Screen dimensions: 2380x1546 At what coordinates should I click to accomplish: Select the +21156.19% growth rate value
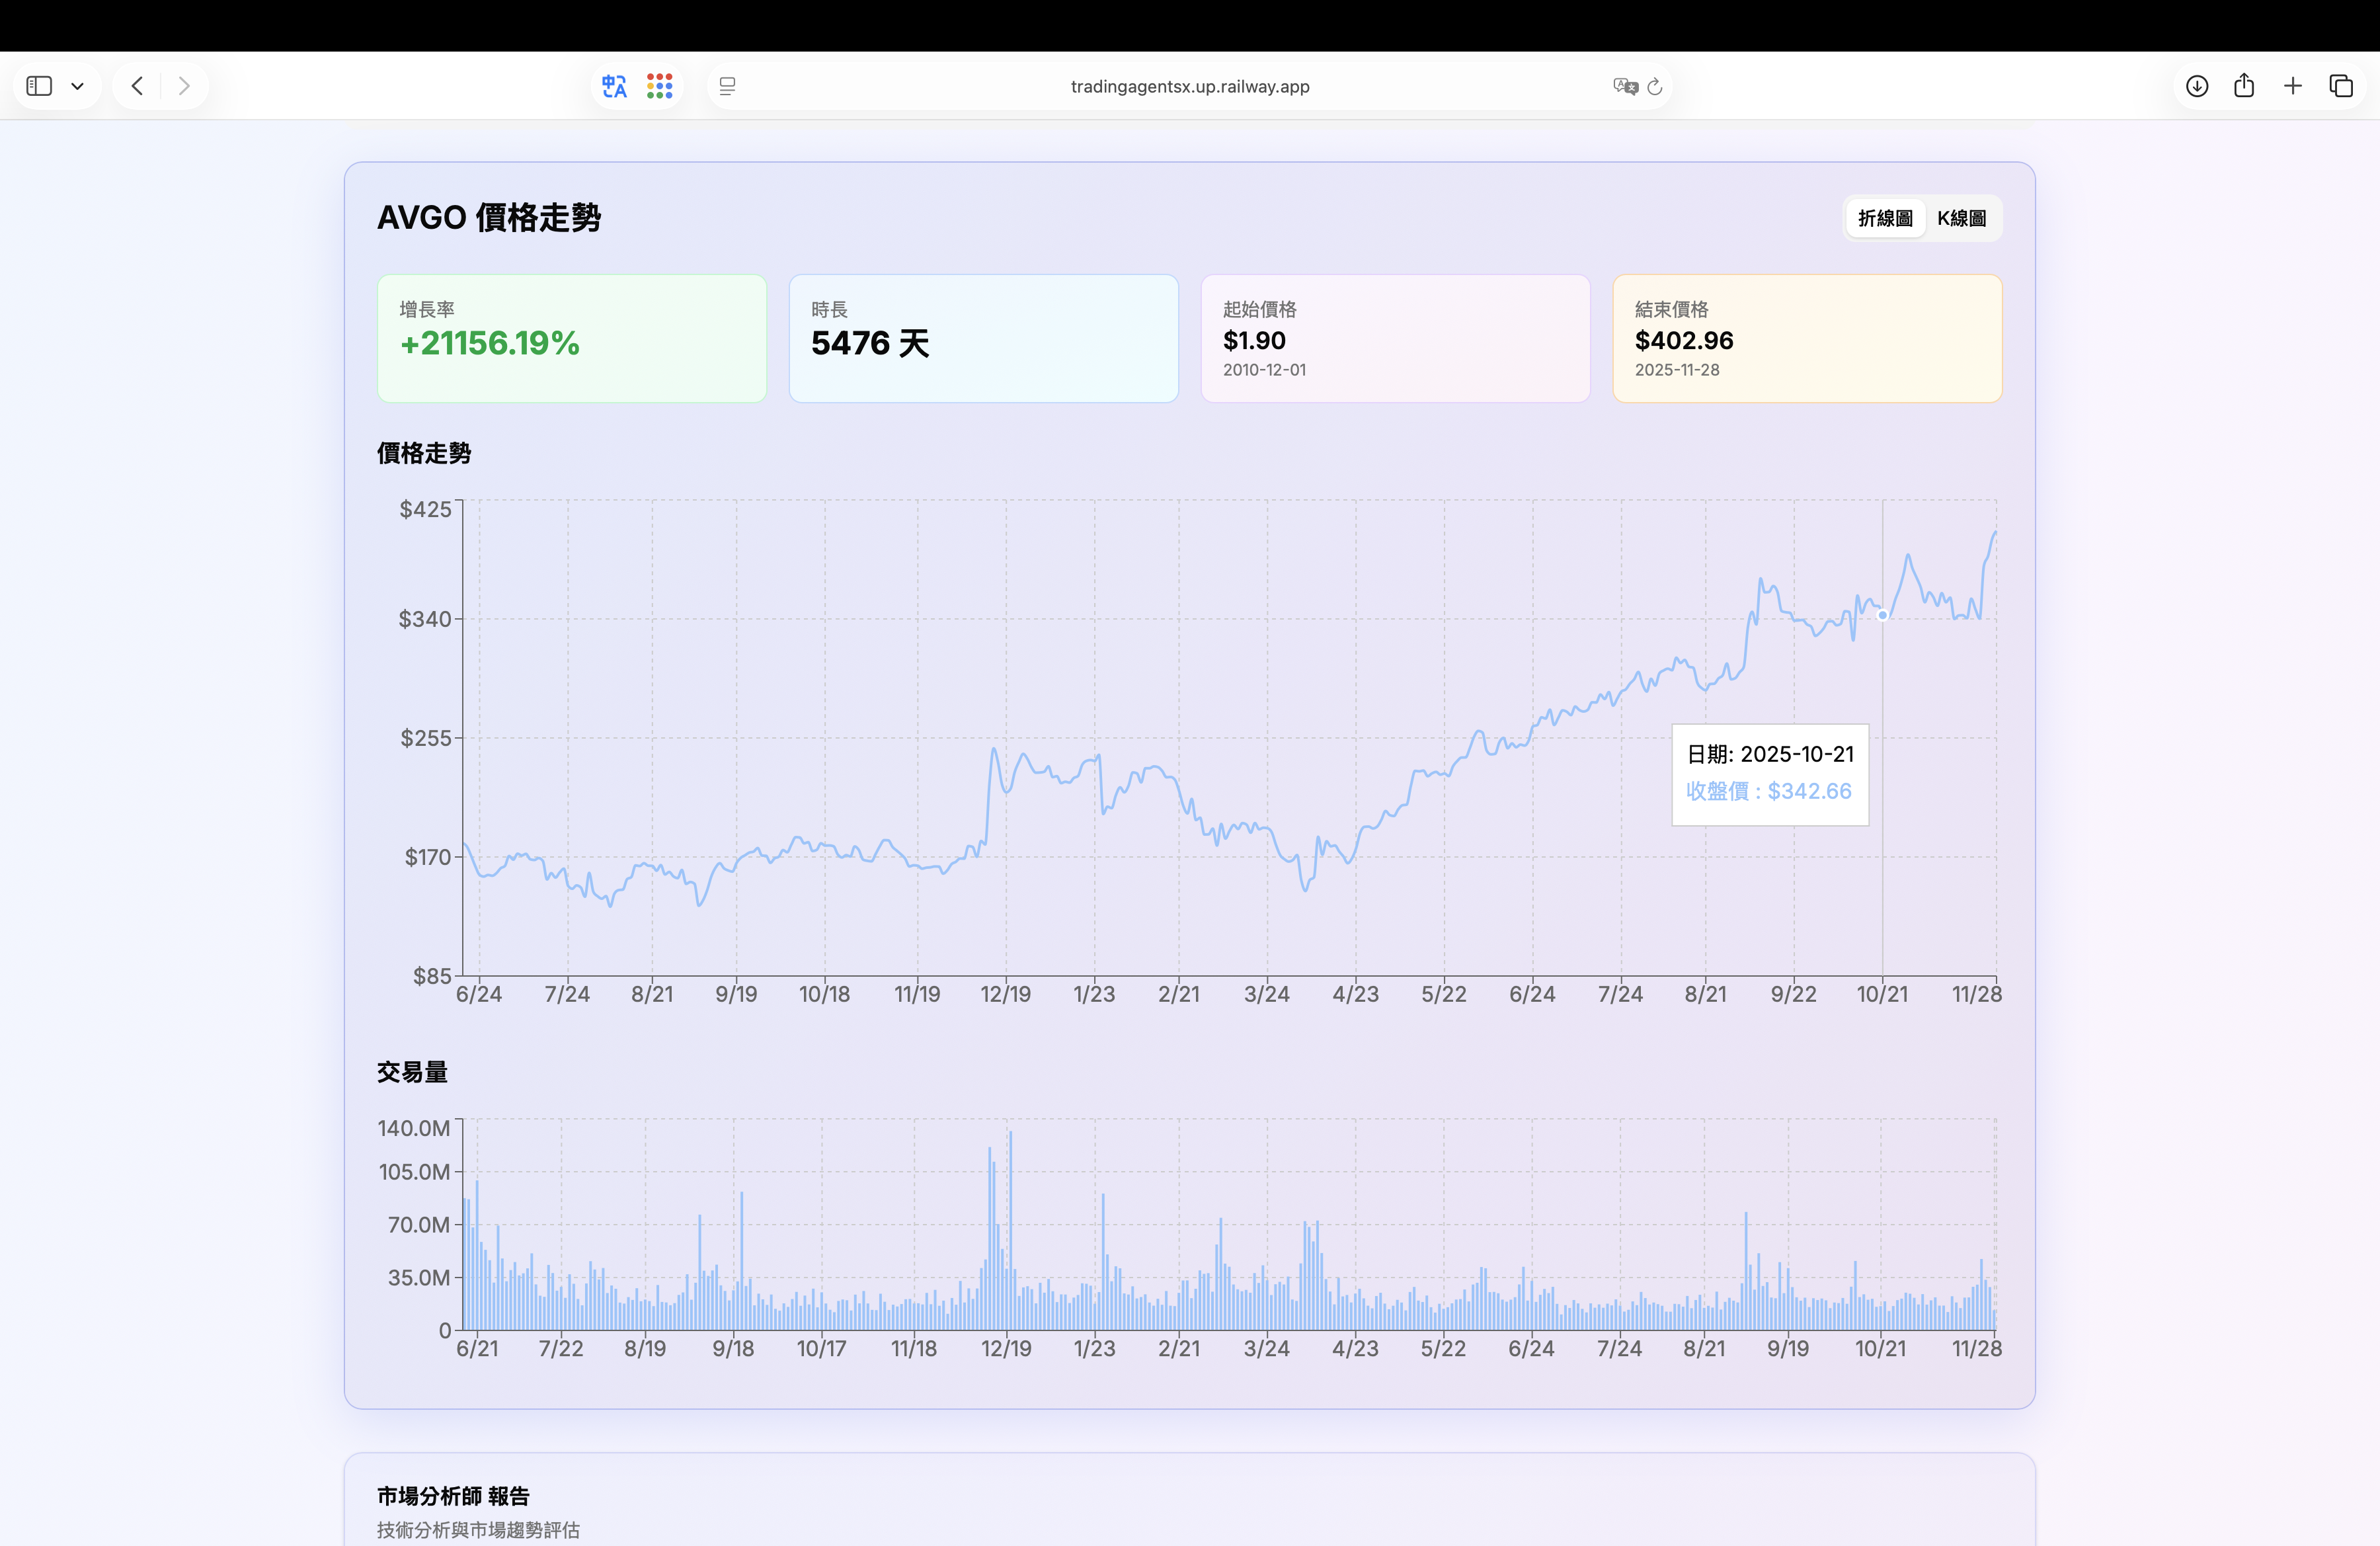[x=490, y=343]
